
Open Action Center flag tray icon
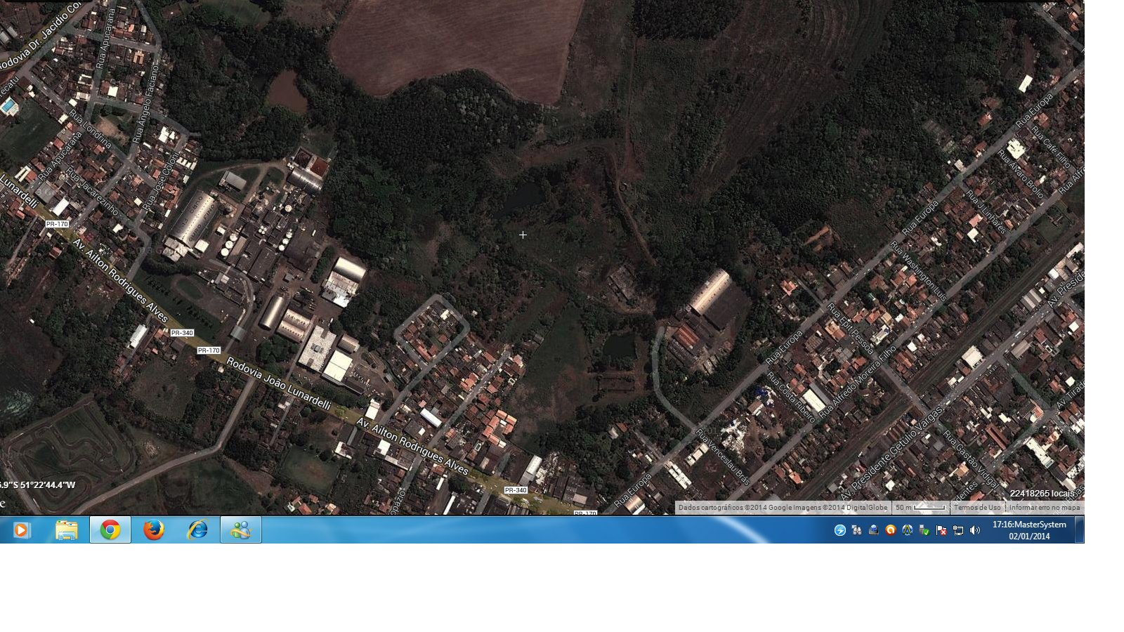point(941,530)
